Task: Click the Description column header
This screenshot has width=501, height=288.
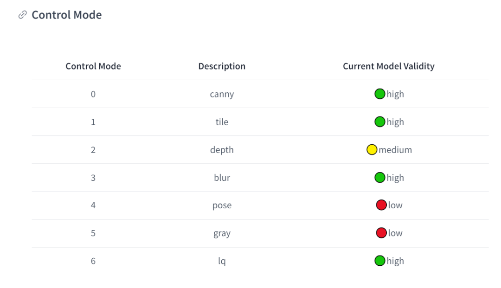Action: pos(222,66)
